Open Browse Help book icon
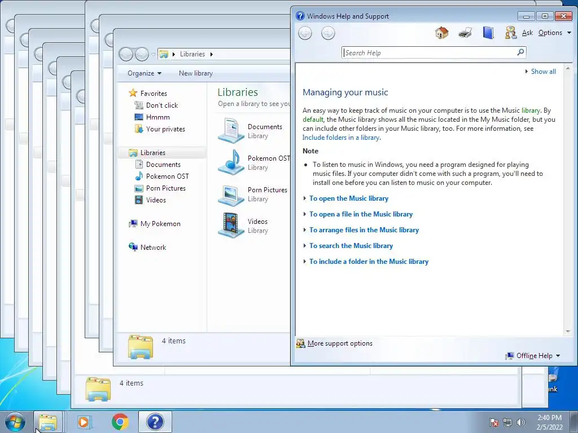 488,33
